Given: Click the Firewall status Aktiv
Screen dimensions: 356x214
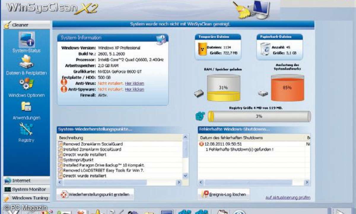Looking at the screenshot, I should point(103,95).
